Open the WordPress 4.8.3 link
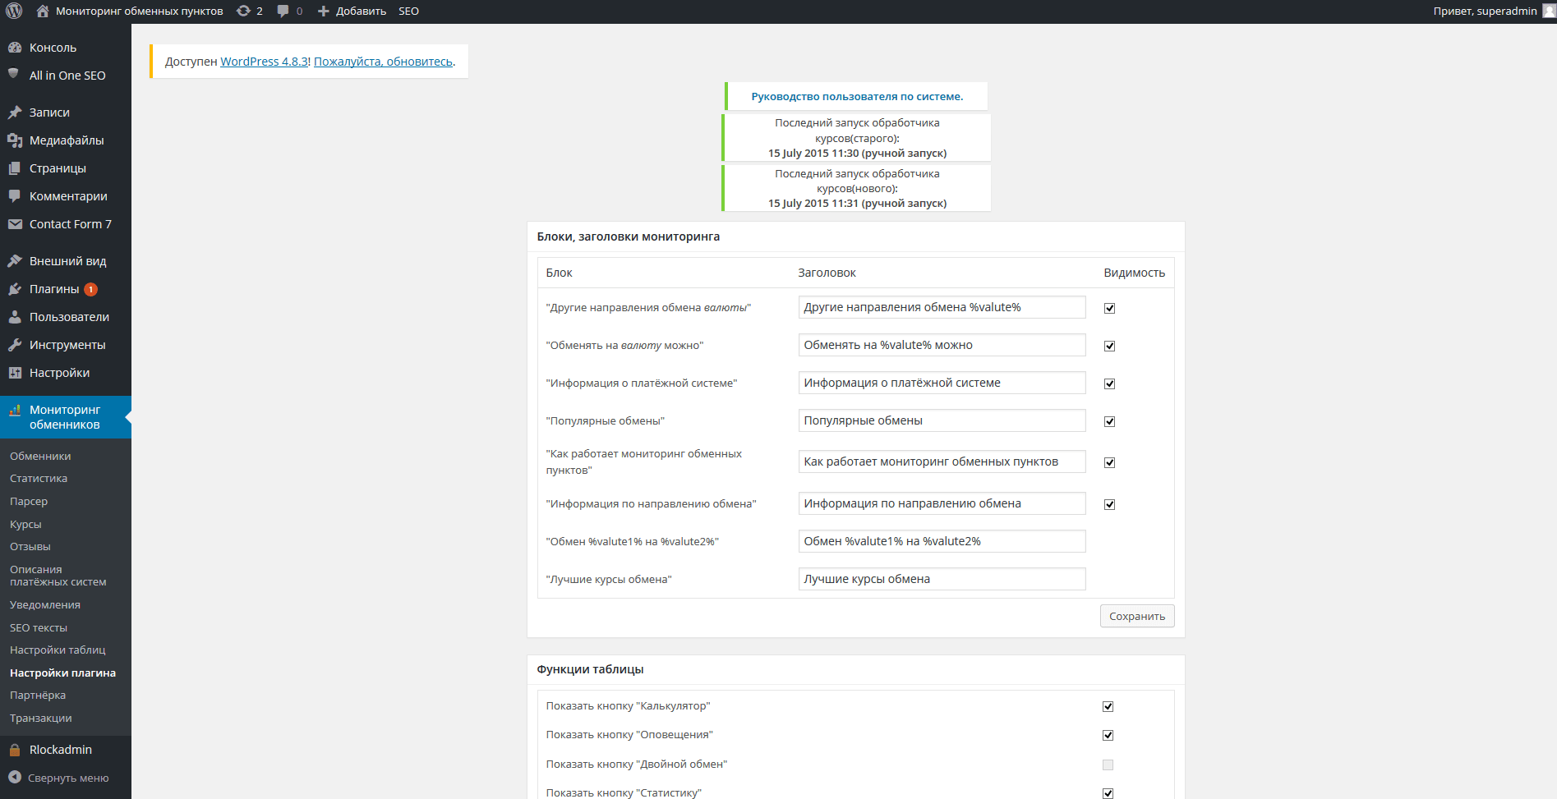The width and height of the screenshot is (1557, 799). (x=264, y=62)
